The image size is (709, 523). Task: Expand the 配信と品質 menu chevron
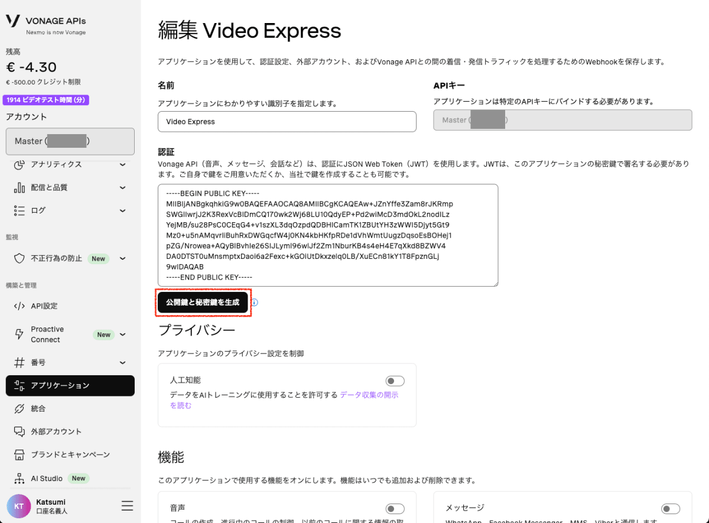[123, 187]
